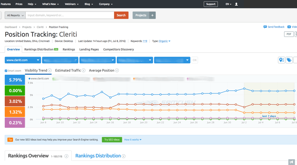Click the user account icon
The width and height of the screenshot is (297, 165).
pyautogui.click(x=236, y=4)
